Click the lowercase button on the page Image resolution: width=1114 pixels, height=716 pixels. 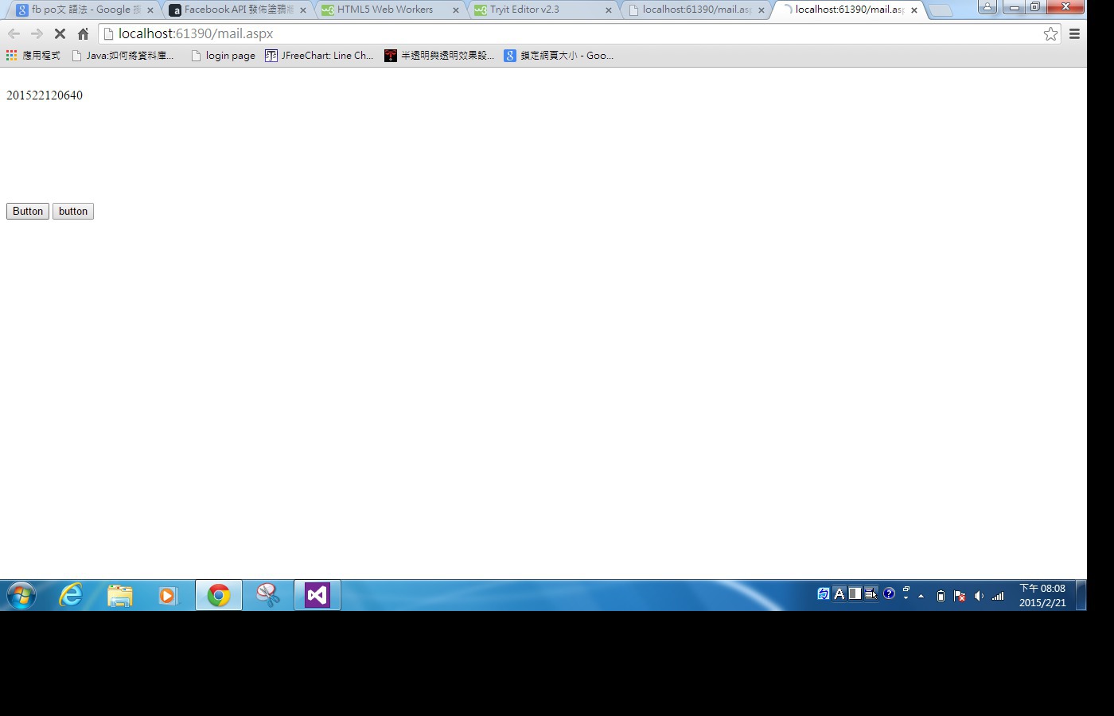coord(73,212)
